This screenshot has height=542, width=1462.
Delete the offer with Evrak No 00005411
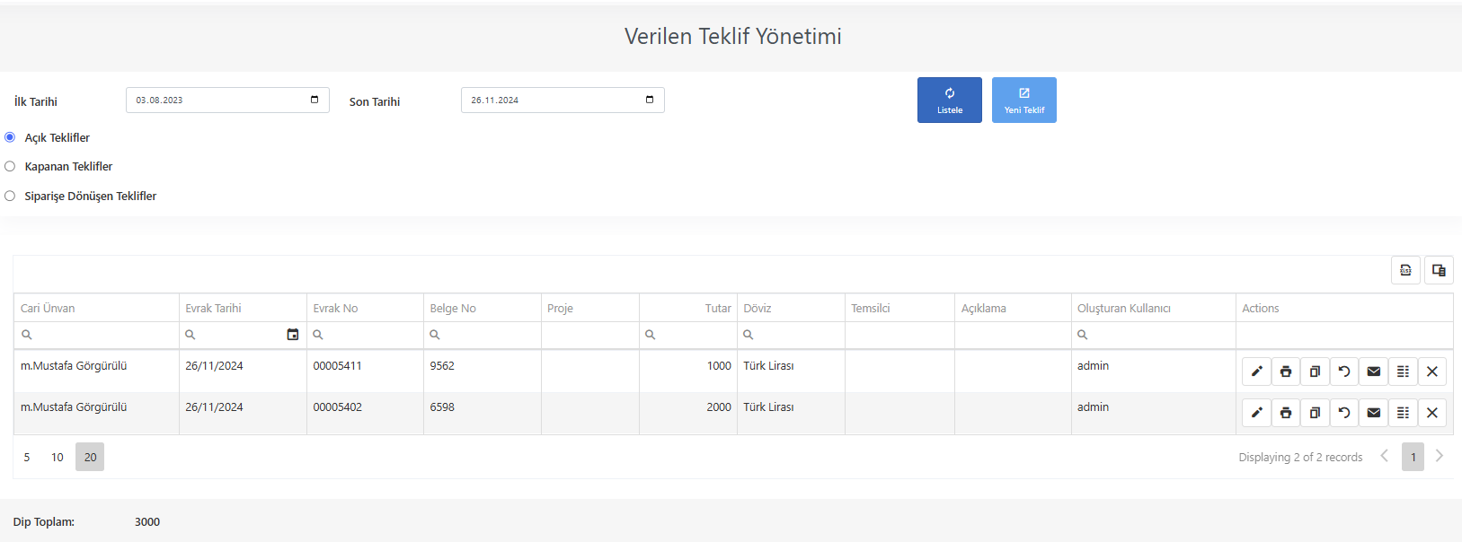coord(1432,372)
